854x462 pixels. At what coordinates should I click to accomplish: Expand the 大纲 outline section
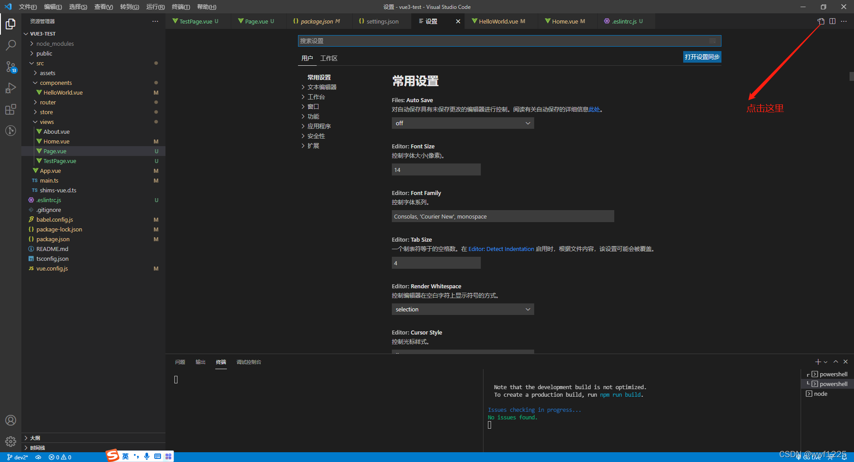coord(93,438)
